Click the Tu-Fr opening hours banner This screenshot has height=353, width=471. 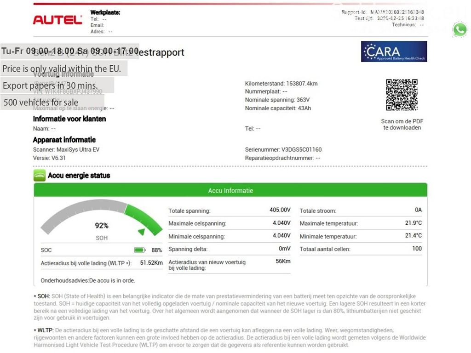70,51
